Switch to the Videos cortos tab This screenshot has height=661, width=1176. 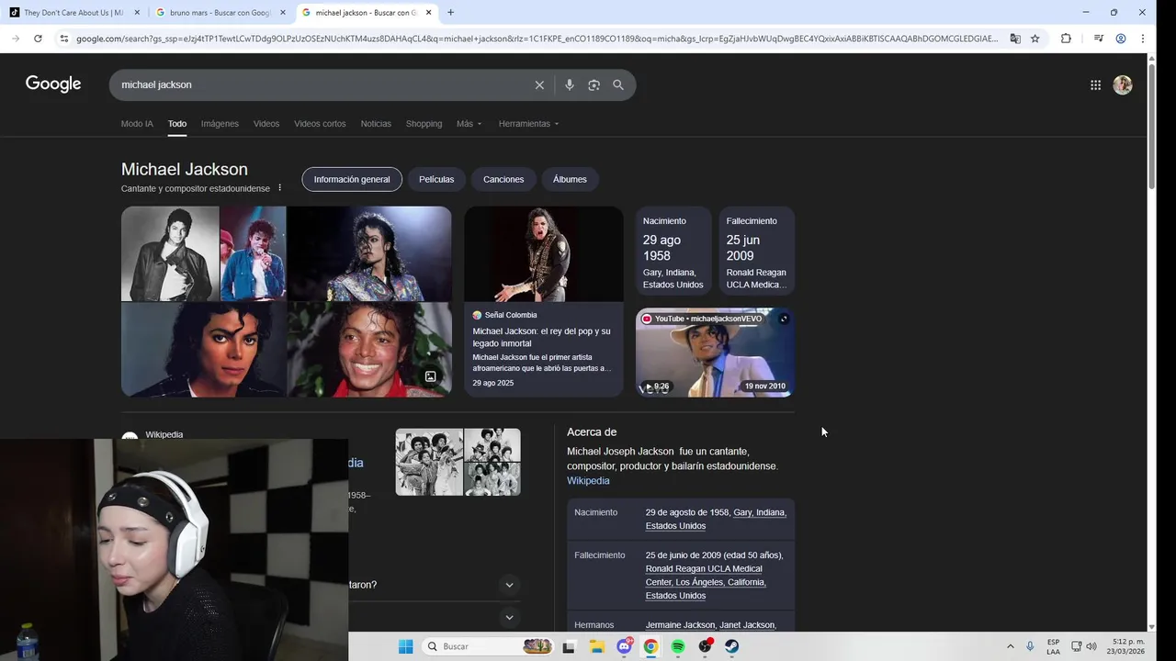tap(320, 124)
